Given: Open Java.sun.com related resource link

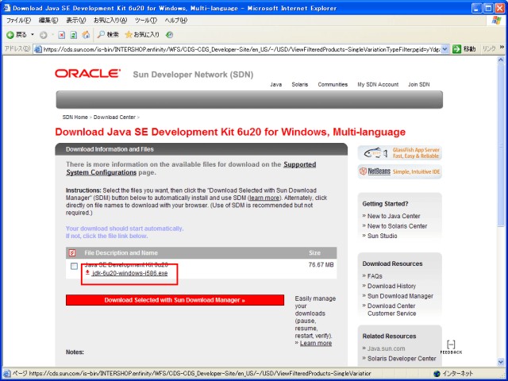Looking at the screenshot, I should point(387,349).
